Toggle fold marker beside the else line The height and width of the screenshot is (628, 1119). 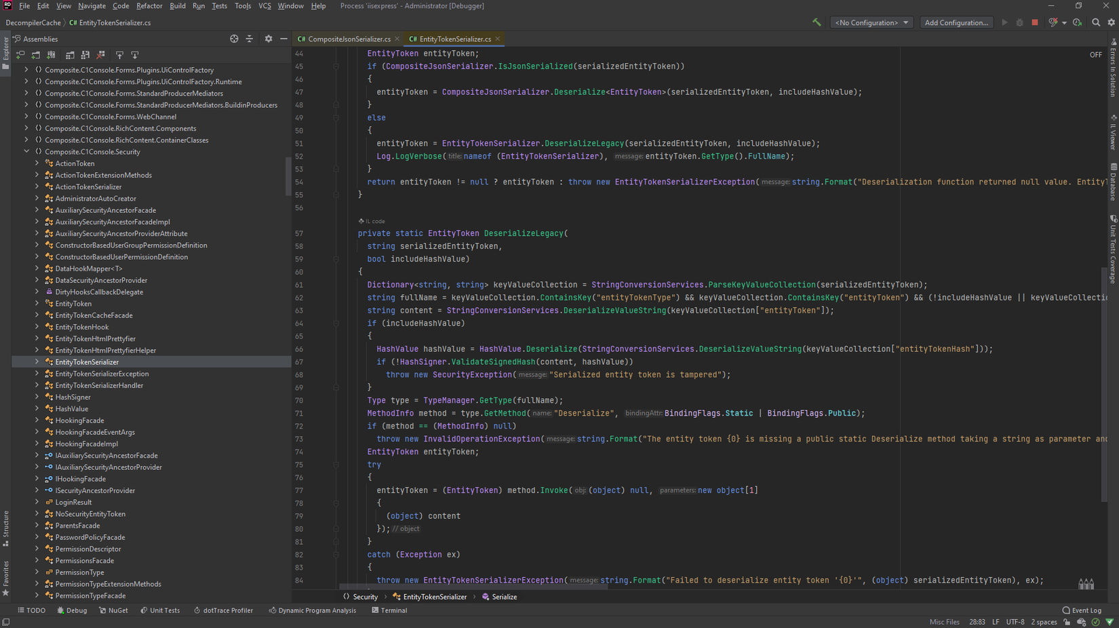[x=336, y=118]
